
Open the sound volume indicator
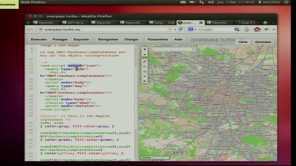coord(211,2)
